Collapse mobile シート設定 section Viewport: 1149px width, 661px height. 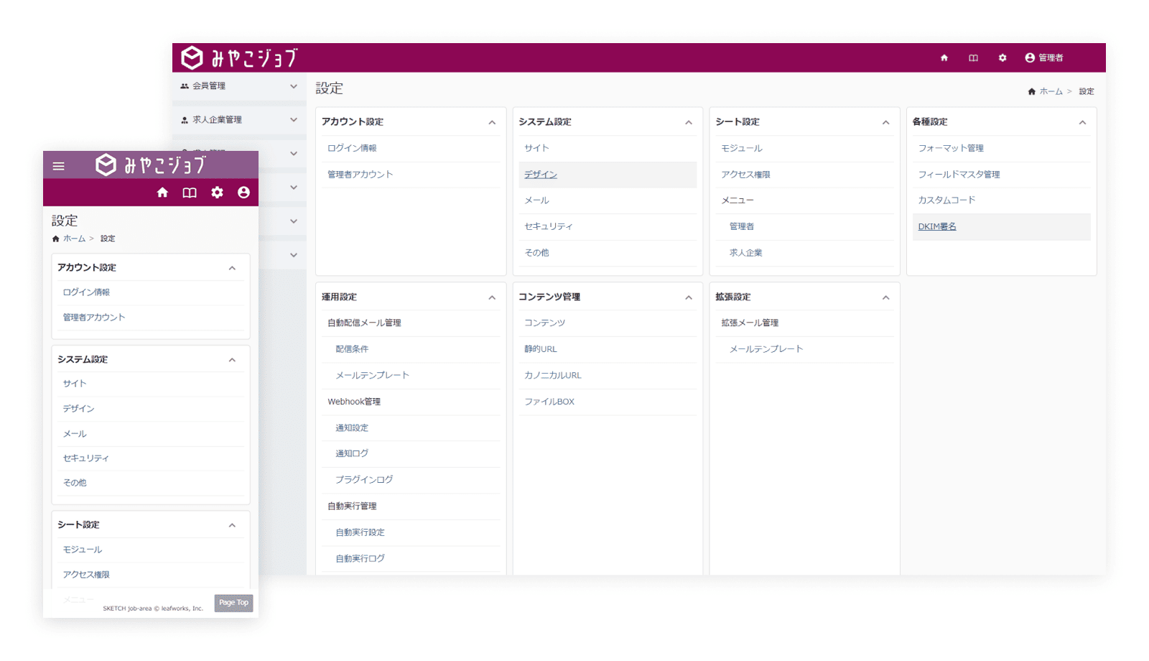[x=232, y=525]
